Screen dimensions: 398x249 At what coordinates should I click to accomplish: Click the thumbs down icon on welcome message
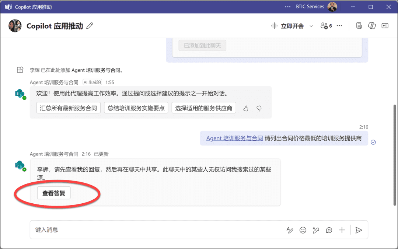pos(259,108)
